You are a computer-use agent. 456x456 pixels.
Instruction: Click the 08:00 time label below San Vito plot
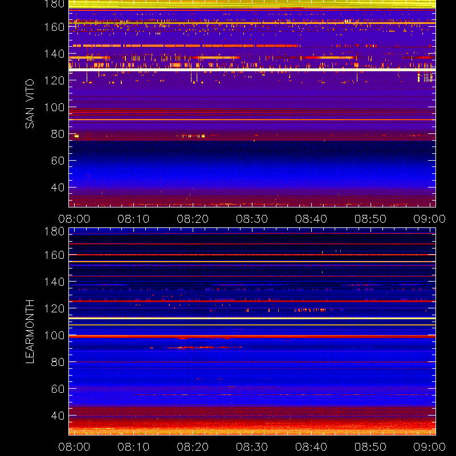point(74,219)
